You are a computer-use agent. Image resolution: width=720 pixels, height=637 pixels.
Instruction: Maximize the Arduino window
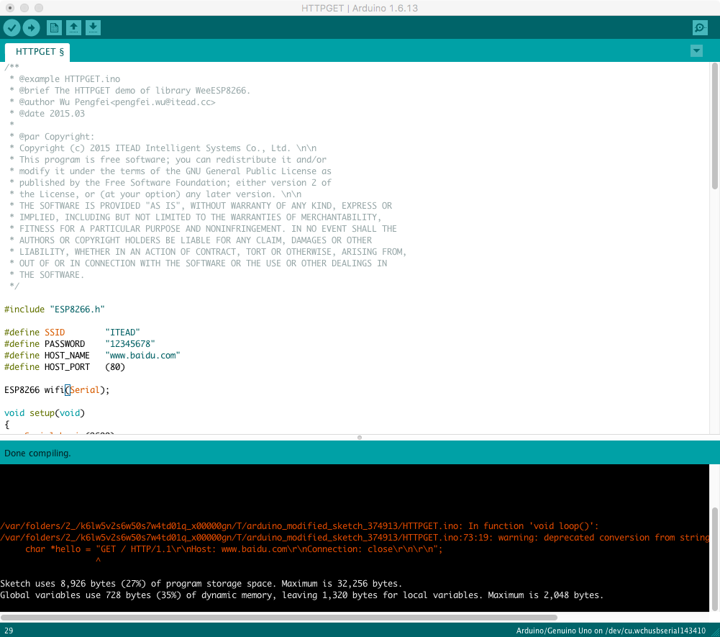39,8
